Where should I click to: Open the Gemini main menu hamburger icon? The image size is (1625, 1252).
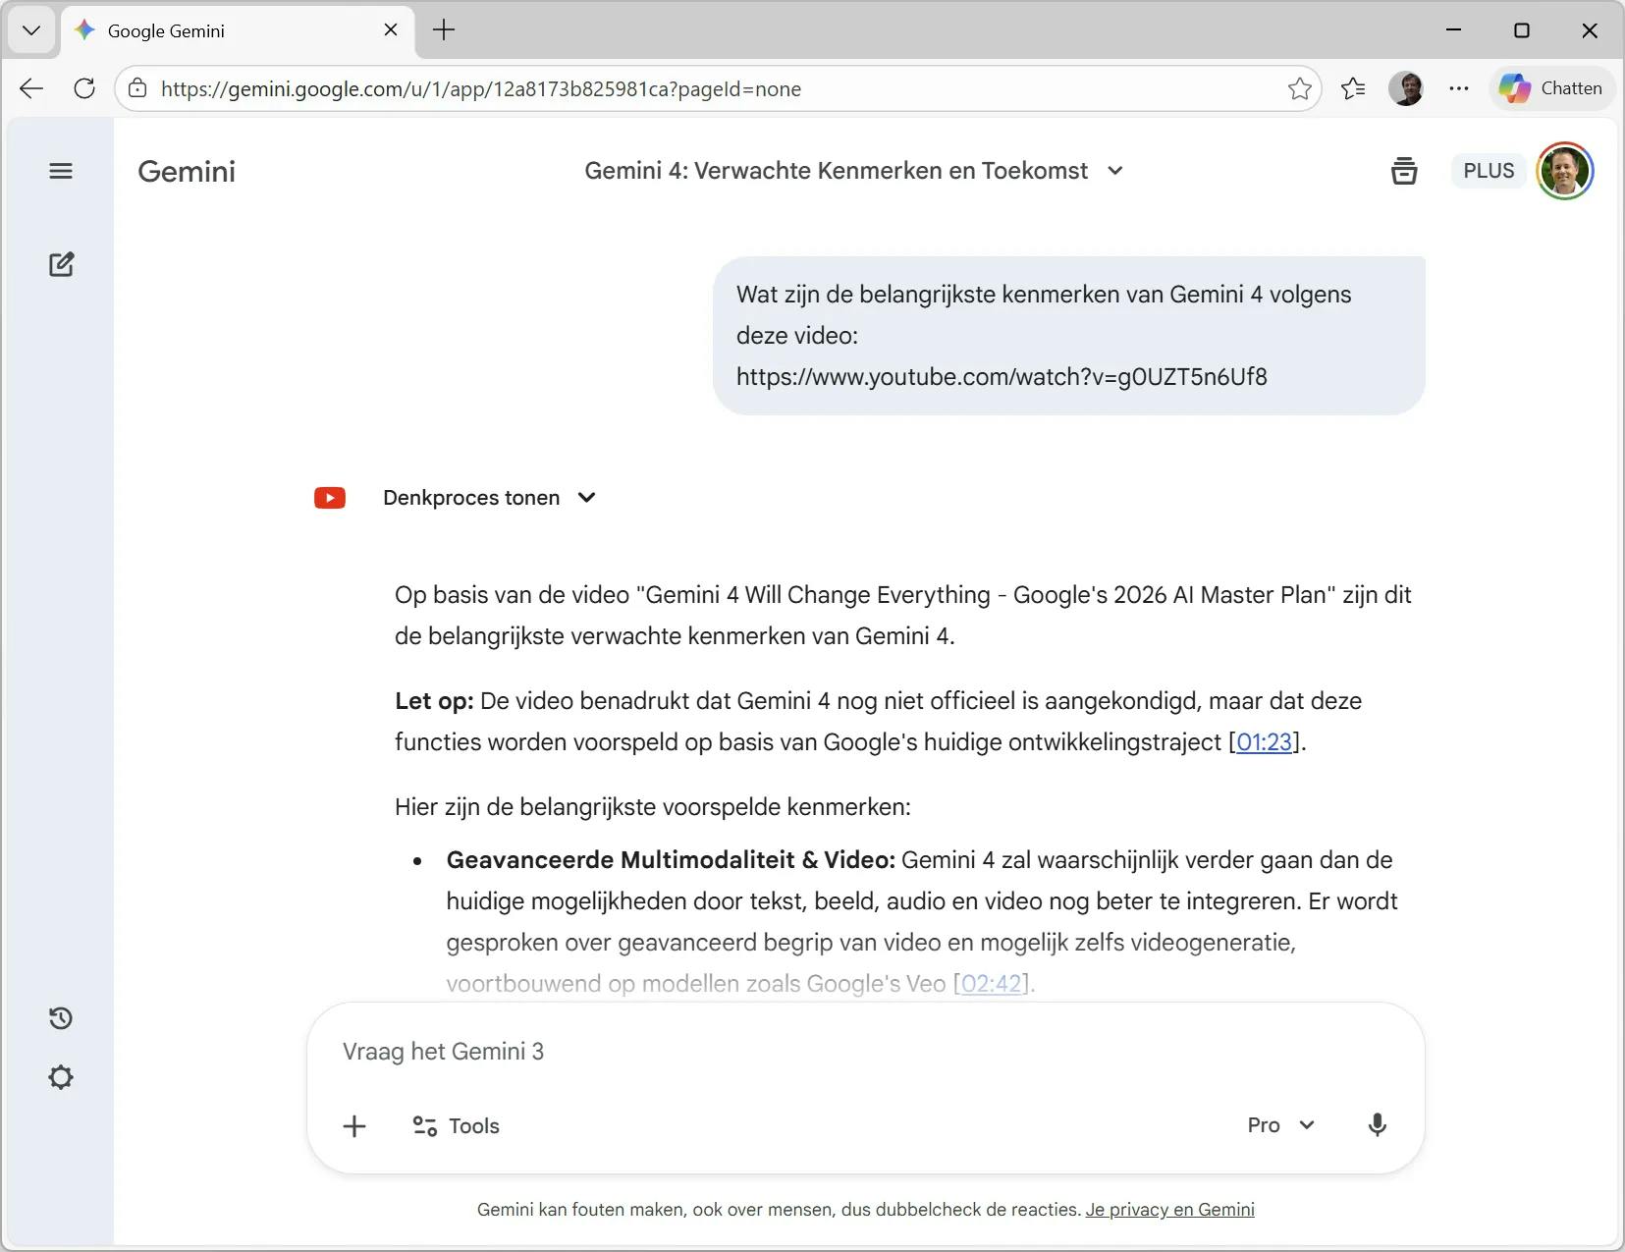pyautogui.click(x=61, y=171)
